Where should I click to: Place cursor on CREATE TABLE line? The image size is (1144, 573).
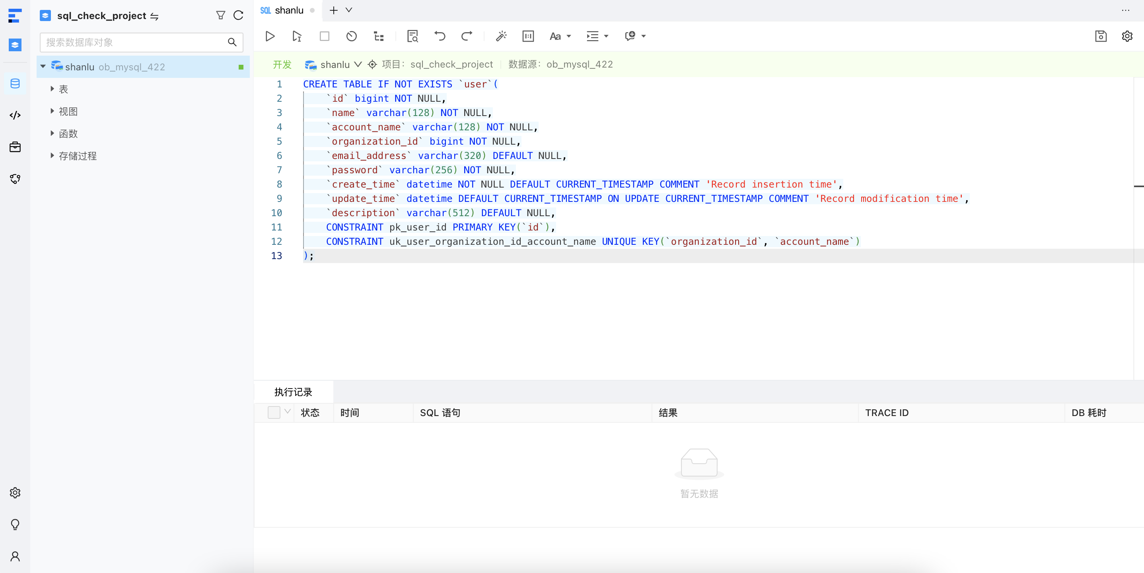[x=400, y=84]
